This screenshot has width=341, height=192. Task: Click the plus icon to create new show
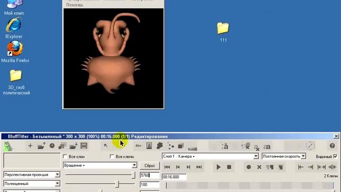[x=30, y=146]
